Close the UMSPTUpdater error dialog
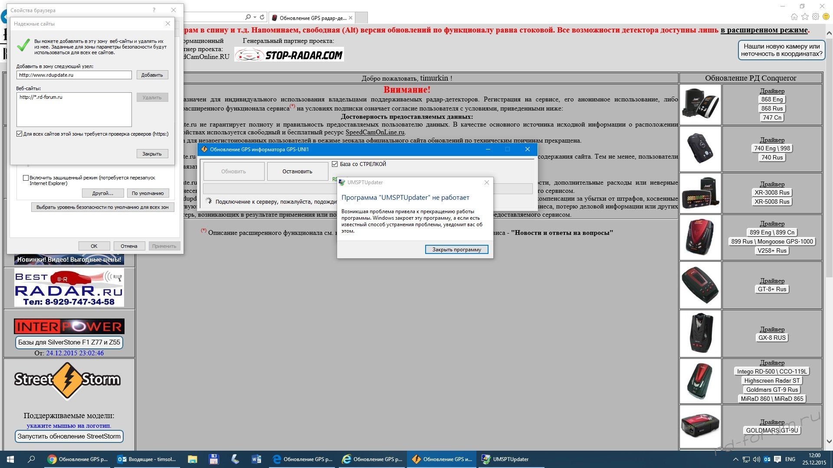Screen dimensions: 833x468 click(x=487, y=182)
